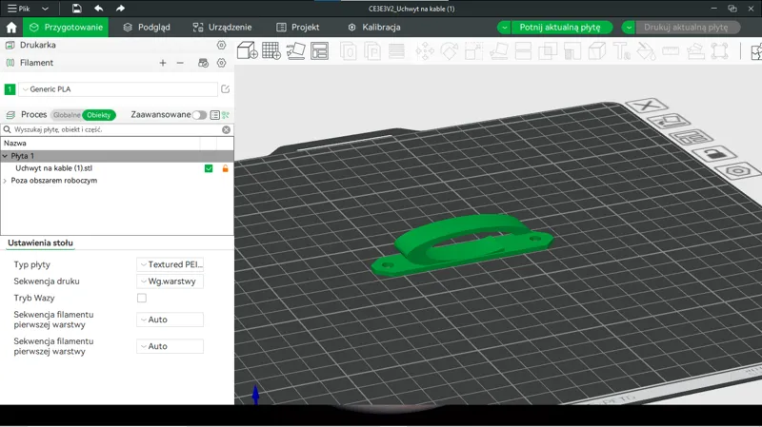This screenshot has width=762, height=427.
Task: Remove plate with X icon on bed
Action: pyautogui.click(x=647, y=105)
